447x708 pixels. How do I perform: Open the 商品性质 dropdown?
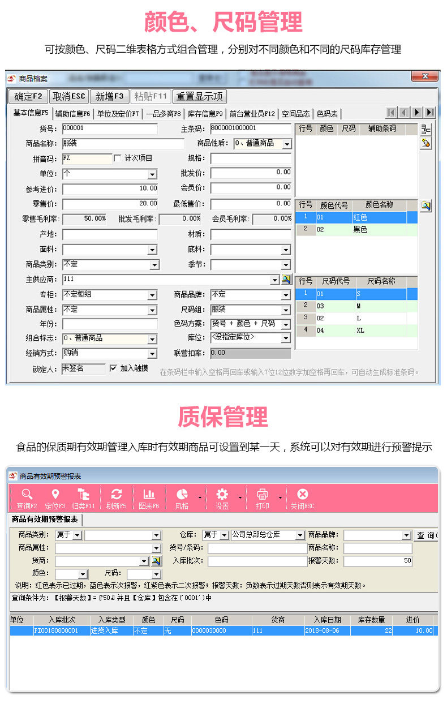point(286,144)
